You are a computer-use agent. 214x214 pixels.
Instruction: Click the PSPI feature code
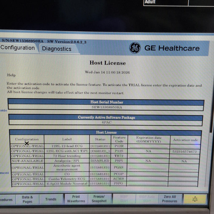pyautogui.click(x=119, y=160)
